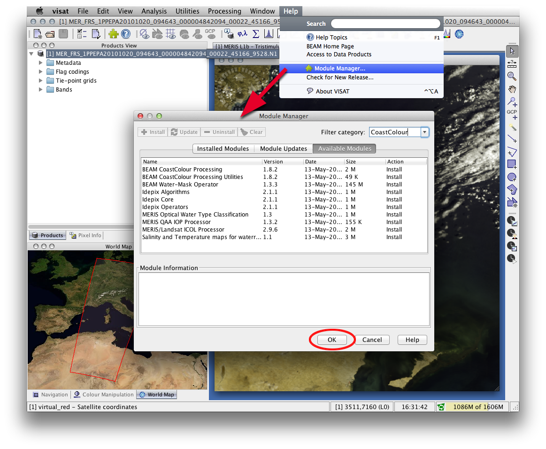546x449 pixels.
Task: Select the Magic Wand tool
Action: [512, 127]
